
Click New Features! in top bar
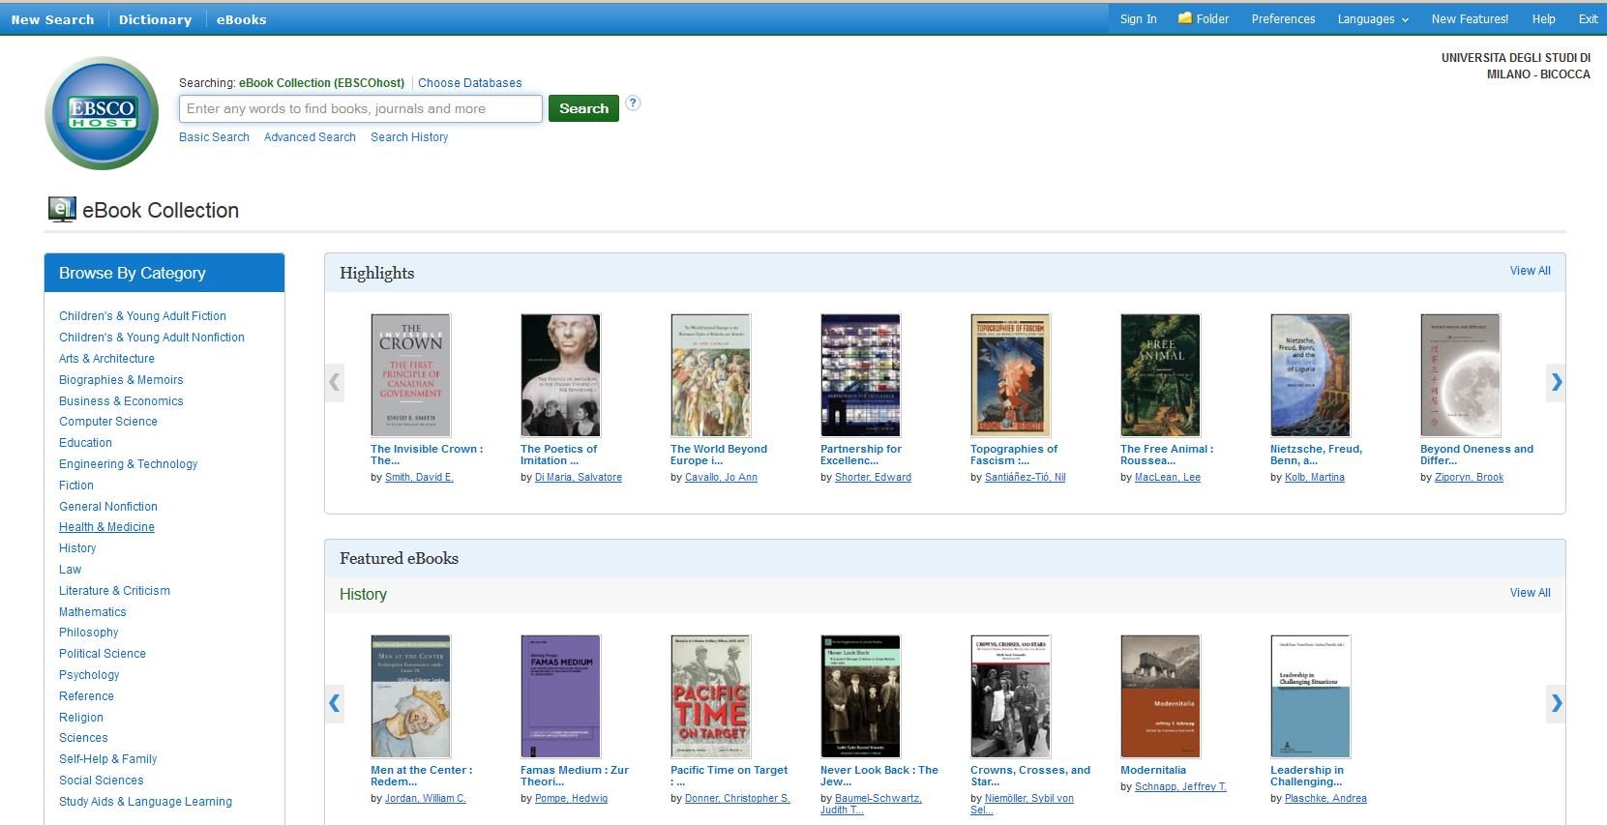tap(1470, 19)
